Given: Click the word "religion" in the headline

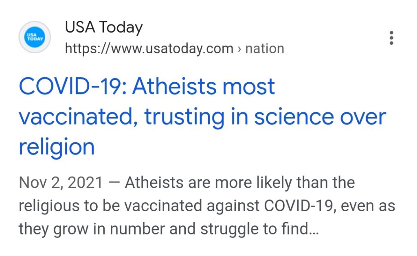Looking at the screenshot, I should [57, 147].
